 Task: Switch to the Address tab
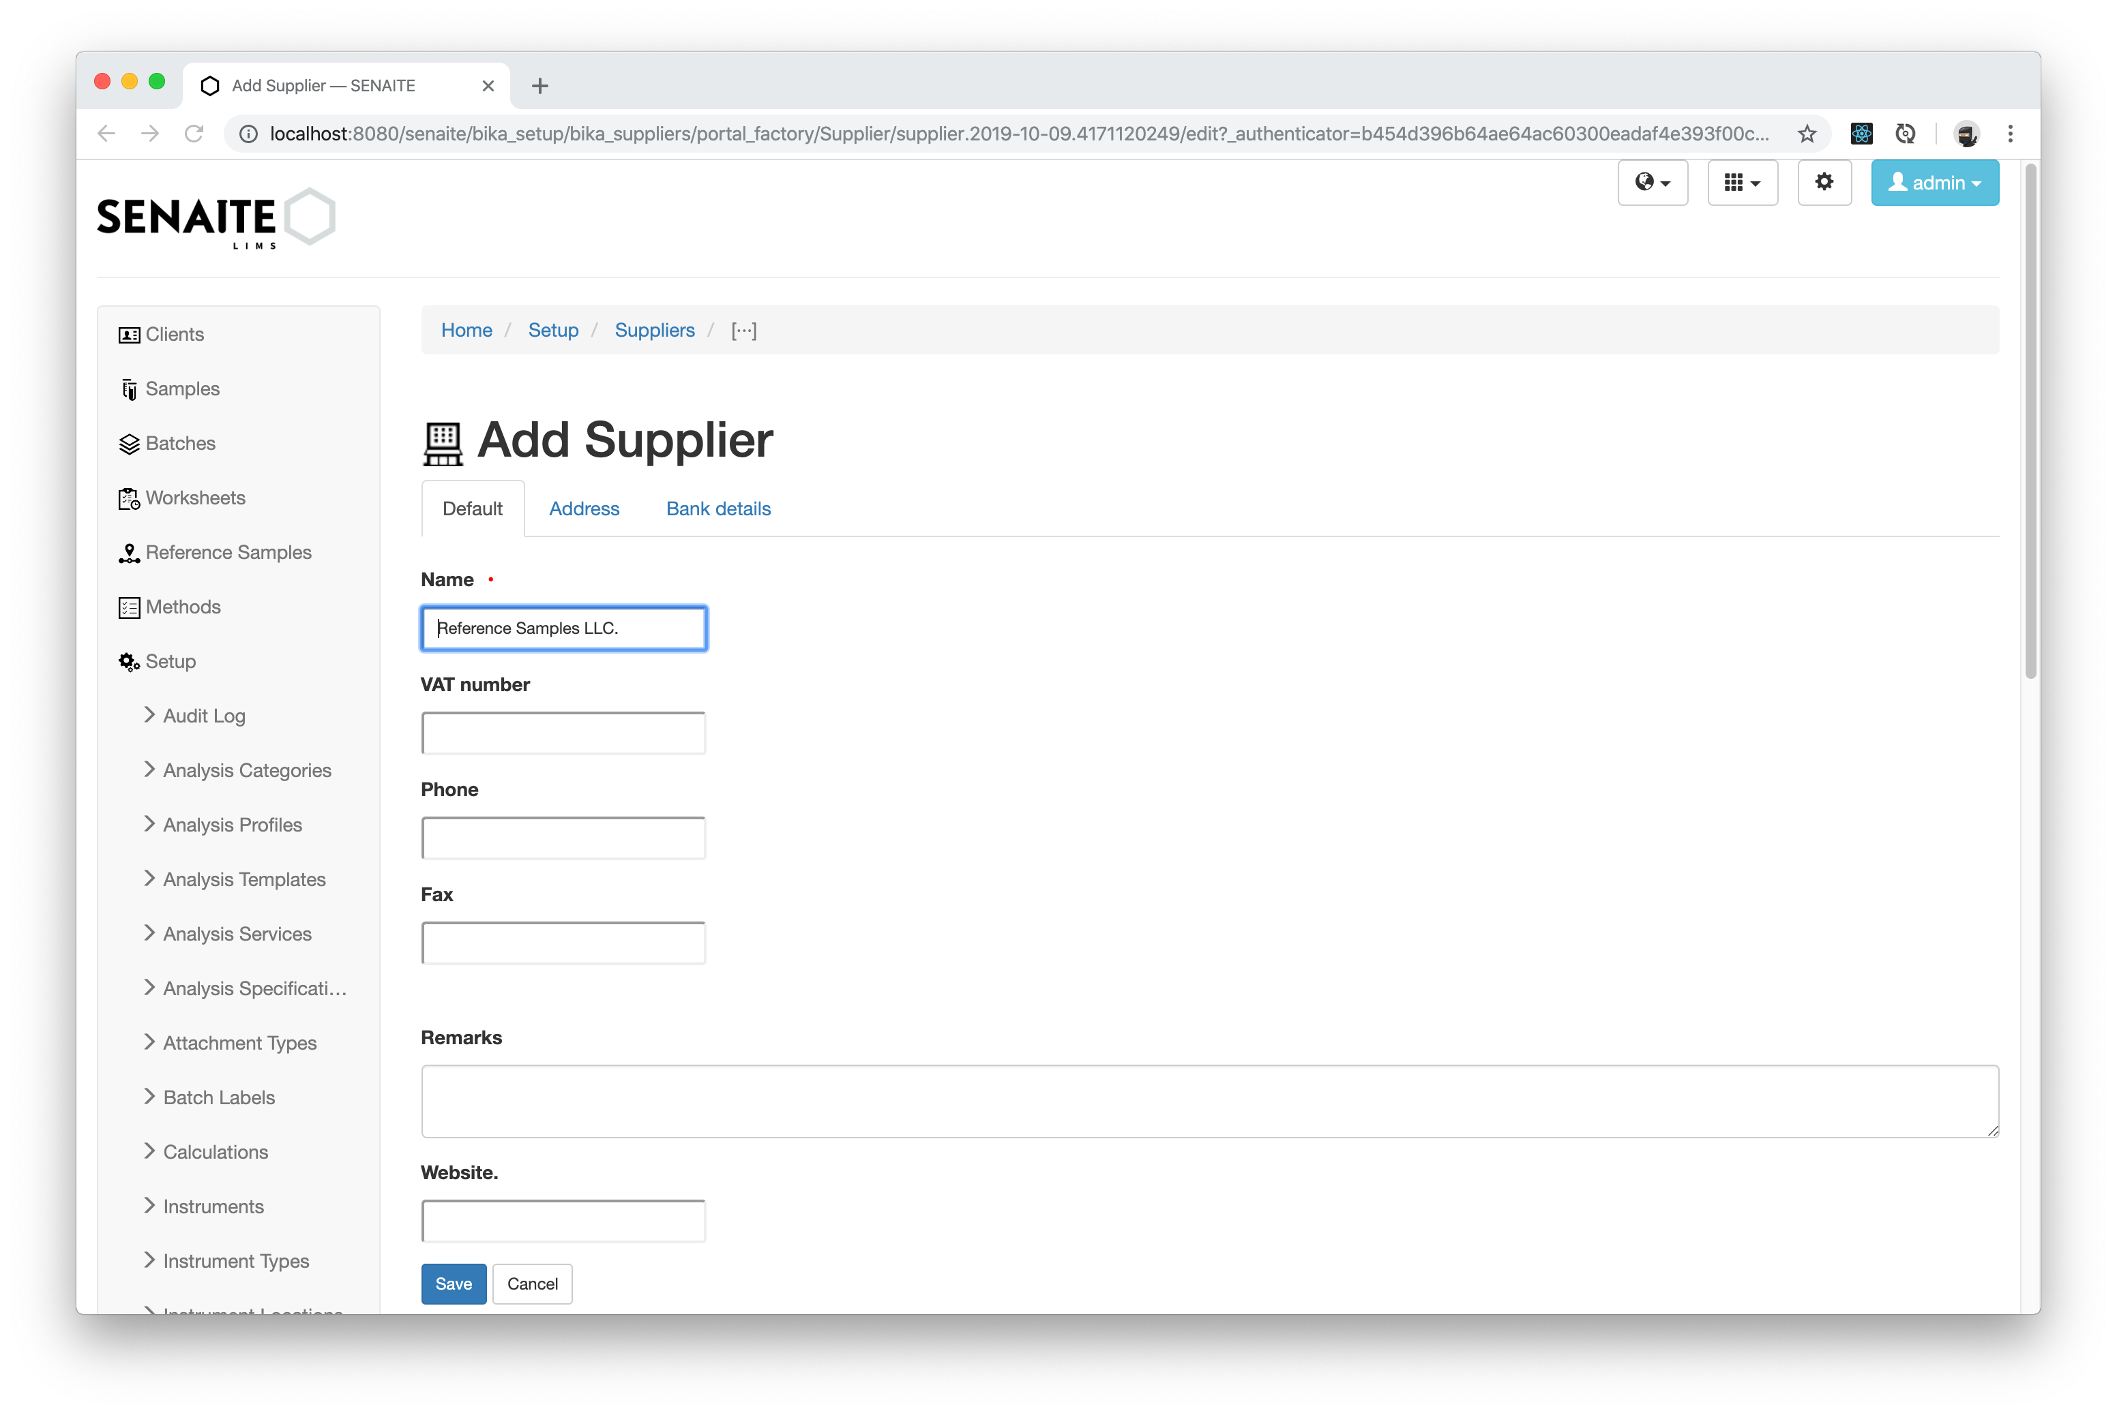(584, 508)
